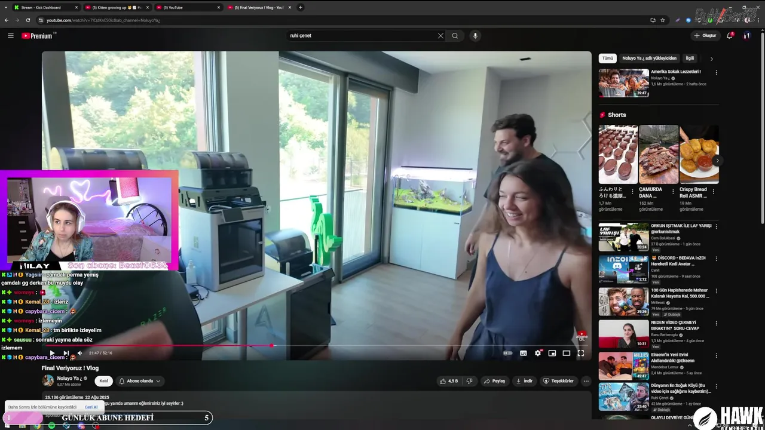The height and width of the screenshot is (430, 765).
Task: Dislike the video
Action: coord(470,381)
